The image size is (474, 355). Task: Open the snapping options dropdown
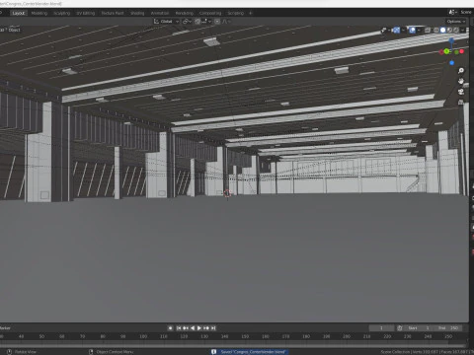click(206, 22)
